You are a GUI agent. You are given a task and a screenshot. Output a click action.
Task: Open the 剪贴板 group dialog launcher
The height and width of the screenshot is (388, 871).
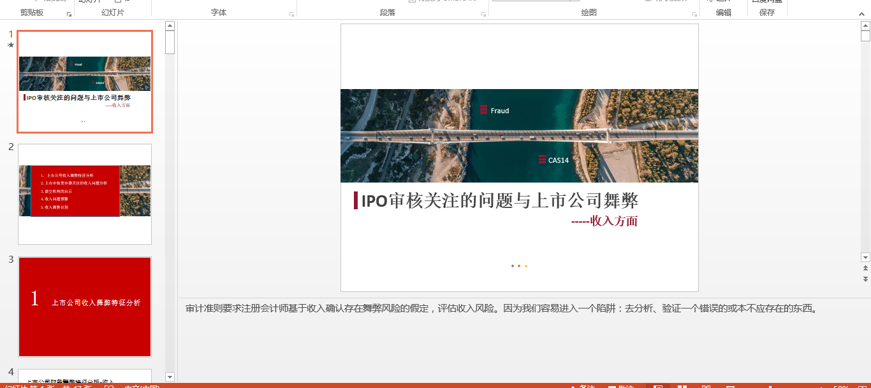69,13
